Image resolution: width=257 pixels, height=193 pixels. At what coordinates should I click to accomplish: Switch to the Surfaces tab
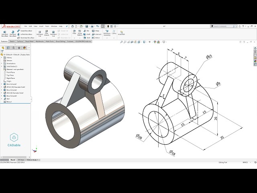click(x=20, y=41)
